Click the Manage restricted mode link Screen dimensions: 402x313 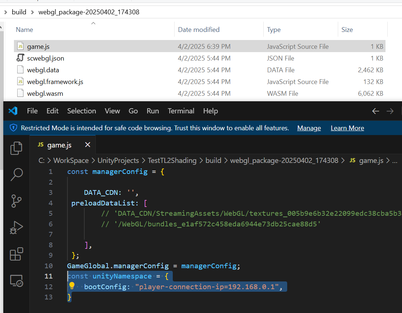309,128
